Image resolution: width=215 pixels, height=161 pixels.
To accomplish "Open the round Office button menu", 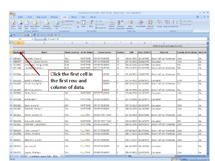I will pyautogui.click(x=12, y=14).
